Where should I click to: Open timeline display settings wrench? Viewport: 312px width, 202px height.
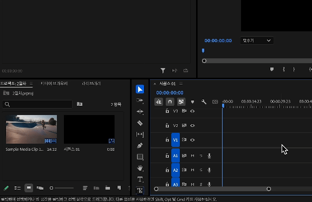pyautogui.click(x=204, y=102)
